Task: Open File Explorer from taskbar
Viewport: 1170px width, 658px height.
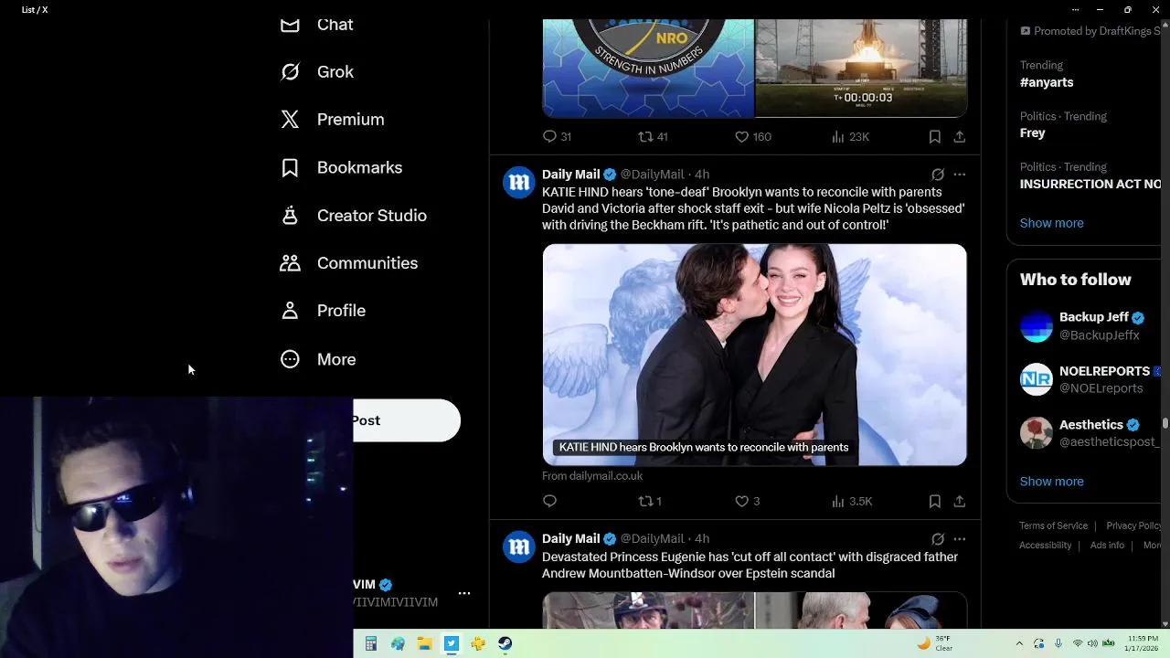Action: pos(424,643)
